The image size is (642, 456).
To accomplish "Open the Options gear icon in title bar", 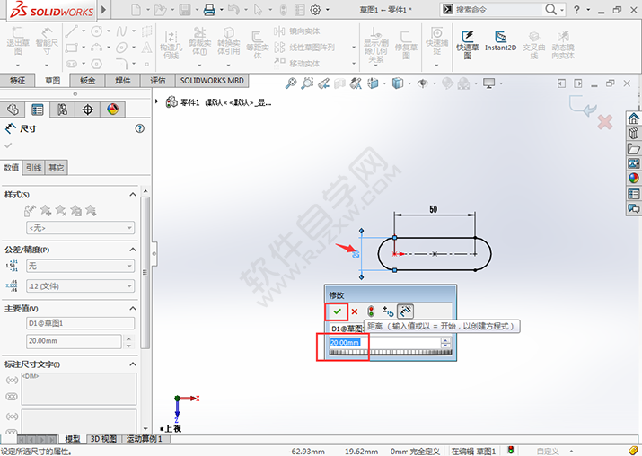I will [x=315, y=9].
